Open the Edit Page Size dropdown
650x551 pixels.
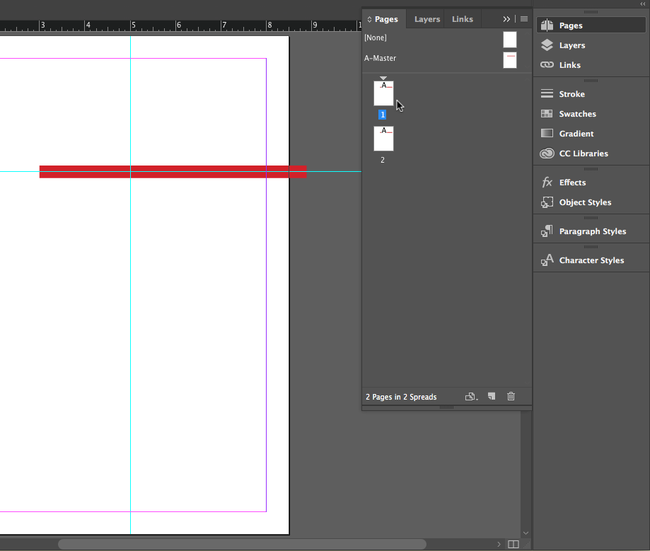pos(471,397)
